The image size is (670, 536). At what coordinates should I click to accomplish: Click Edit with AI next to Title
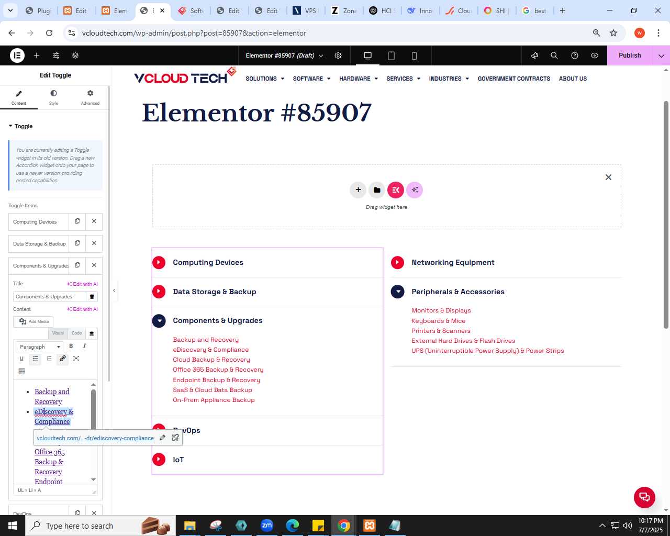click(82, 284)
